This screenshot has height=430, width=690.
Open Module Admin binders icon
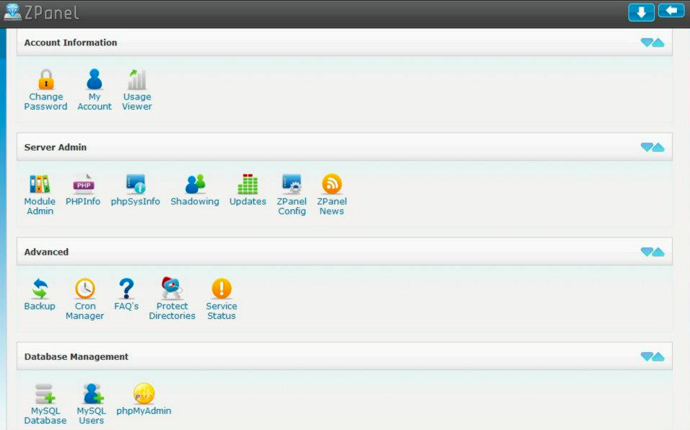tap(40, 184)
